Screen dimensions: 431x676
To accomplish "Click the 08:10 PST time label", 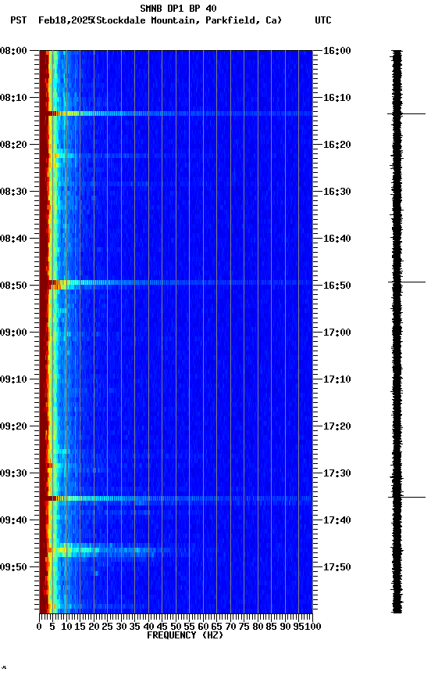I will pos(13,98).
